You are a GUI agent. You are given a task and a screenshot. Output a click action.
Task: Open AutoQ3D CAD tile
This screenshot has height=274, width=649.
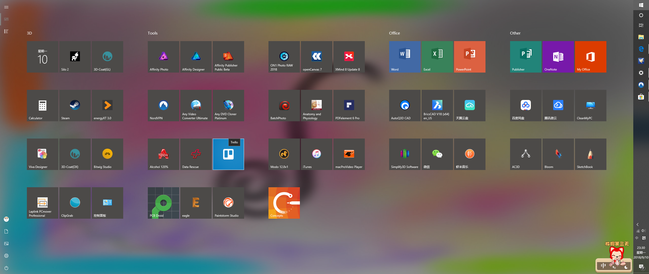pos(405,106)
